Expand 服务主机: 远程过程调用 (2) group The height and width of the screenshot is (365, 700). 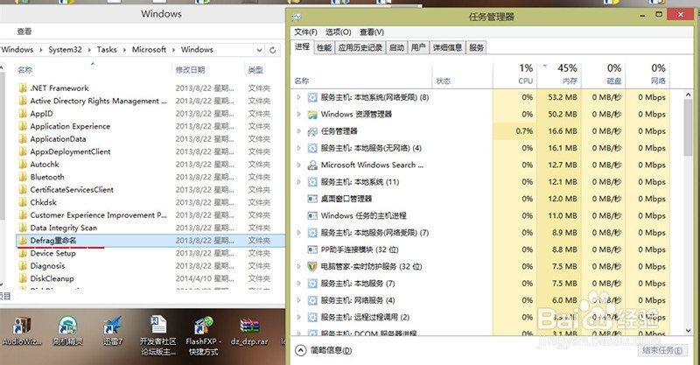(x=298, y=317)
